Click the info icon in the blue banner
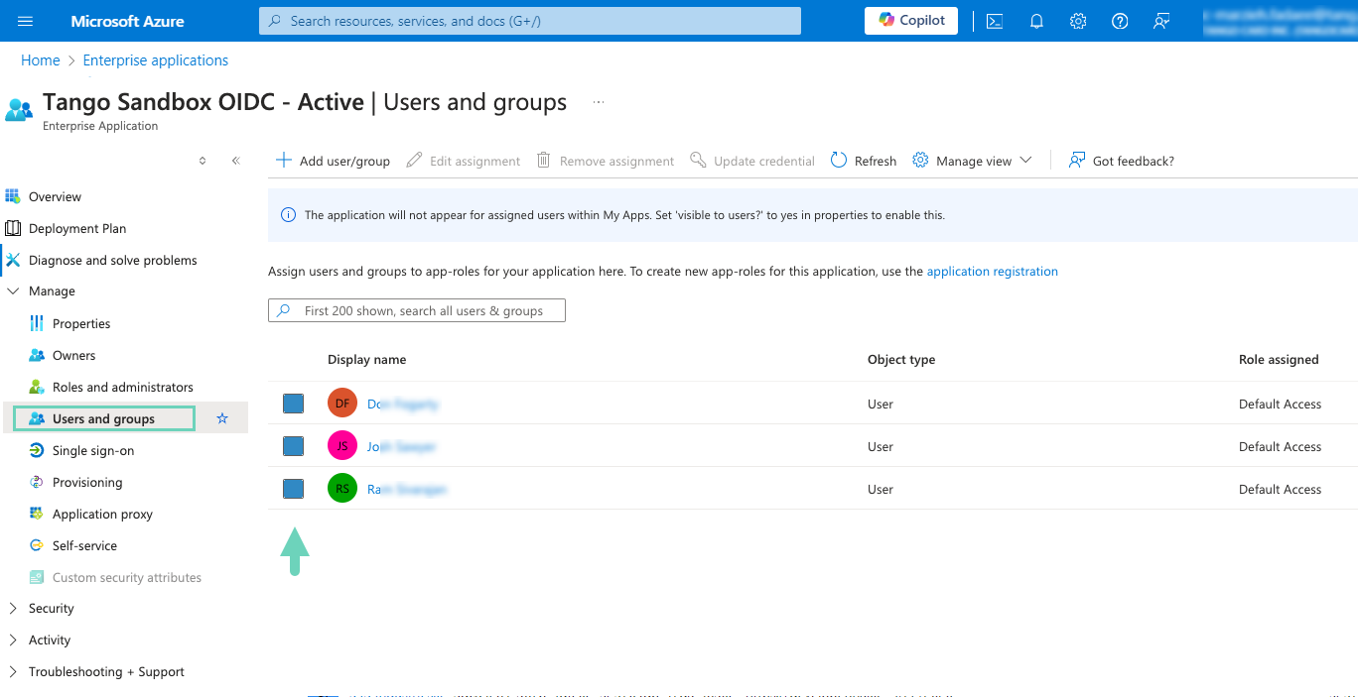The width and height of the screenshot is (1358, 697). [289, 215]
